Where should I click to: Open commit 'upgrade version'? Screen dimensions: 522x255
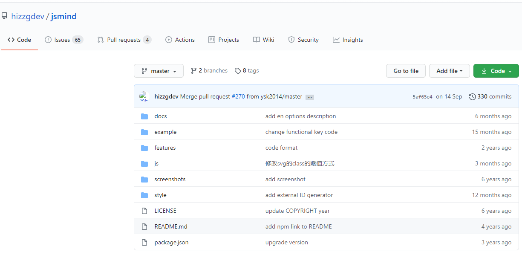(x=286, y=242)
